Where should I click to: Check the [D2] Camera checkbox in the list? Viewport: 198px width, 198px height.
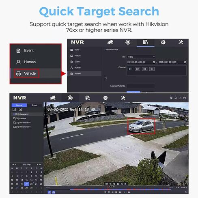(x=14, y=118)
